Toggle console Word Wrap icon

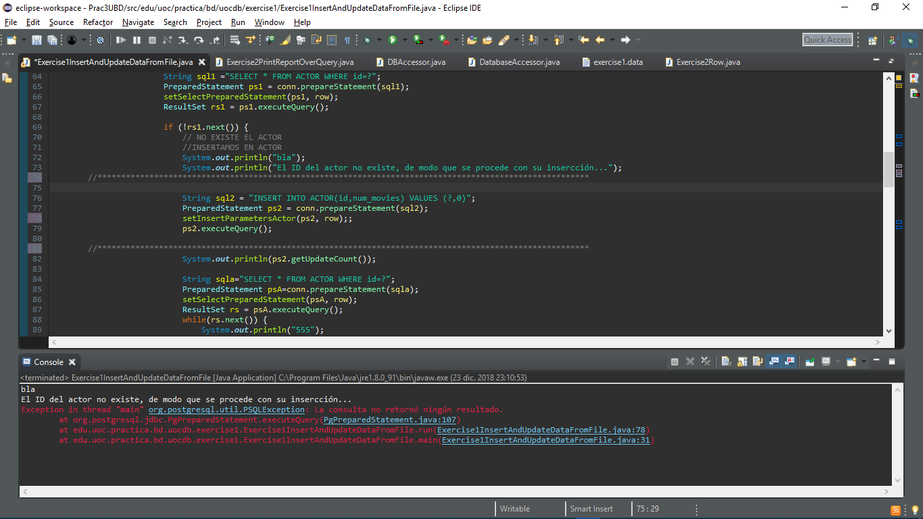757,362
